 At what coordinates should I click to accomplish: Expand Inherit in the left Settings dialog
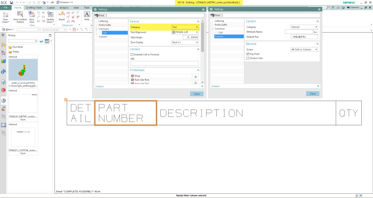point(202,86)
